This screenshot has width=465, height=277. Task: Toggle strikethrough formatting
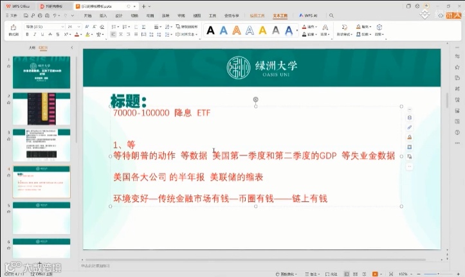(50, 35)
